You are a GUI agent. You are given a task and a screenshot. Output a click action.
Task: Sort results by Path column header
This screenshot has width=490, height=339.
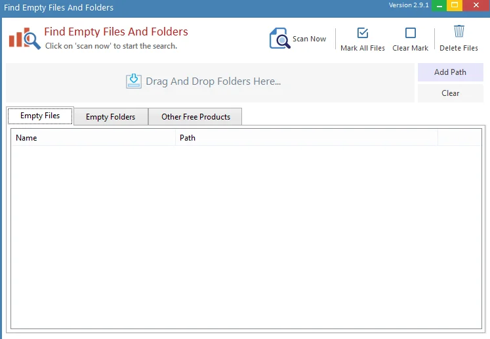(x=306, y=138)
